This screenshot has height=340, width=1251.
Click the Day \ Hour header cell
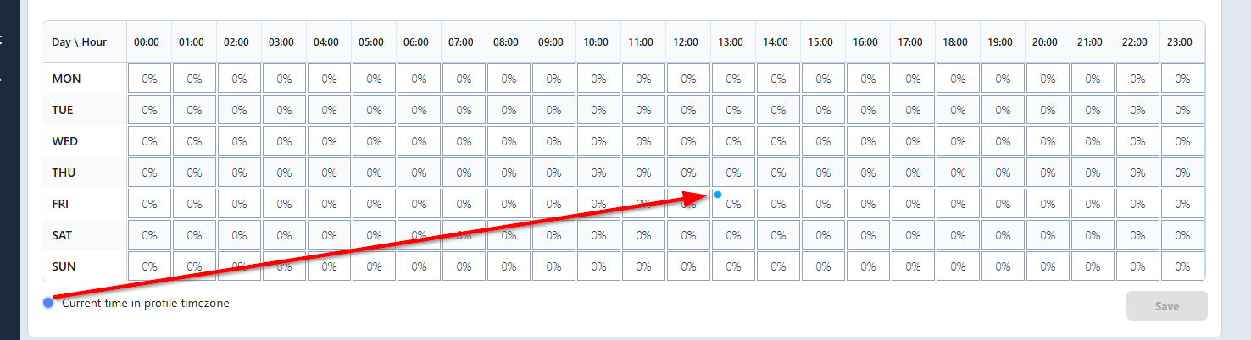[x=85, y=41]
